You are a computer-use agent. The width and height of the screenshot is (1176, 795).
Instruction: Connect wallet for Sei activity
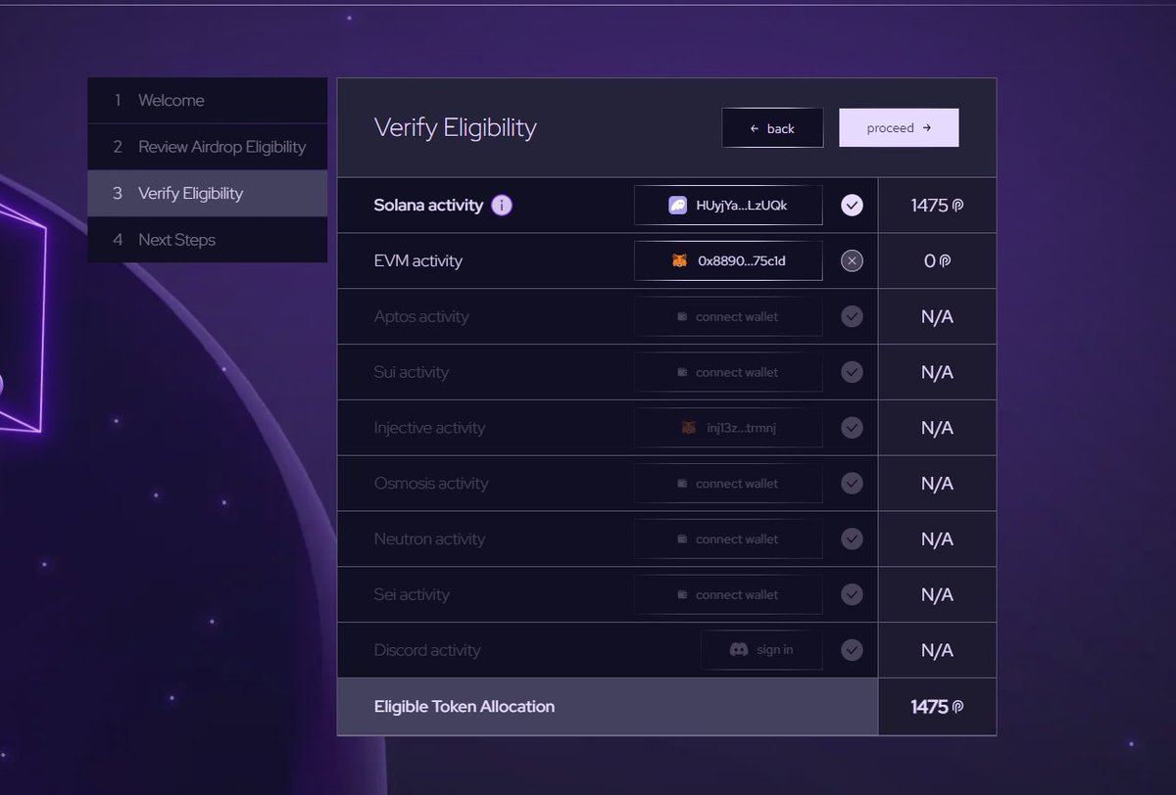[x=728, y=594]
